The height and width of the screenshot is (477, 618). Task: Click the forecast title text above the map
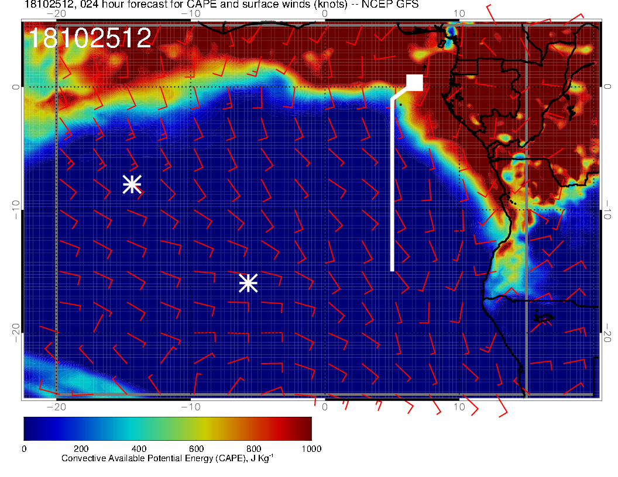(x=221, y=4)
